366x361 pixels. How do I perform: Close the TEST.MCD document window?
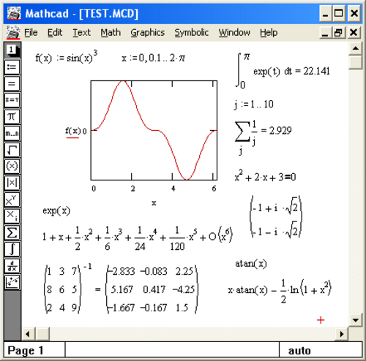click(x=354, y=33)
